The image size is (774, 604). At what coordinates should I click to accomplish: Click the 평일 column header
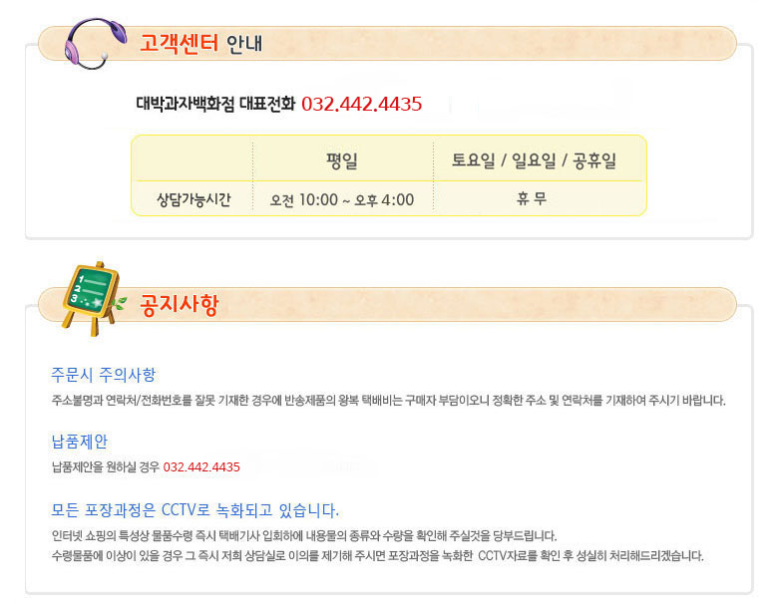coord(341,160)
